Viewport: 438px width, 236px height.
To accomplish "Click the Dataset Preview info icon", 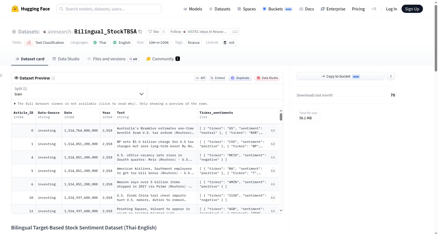I will pos(53,78).
